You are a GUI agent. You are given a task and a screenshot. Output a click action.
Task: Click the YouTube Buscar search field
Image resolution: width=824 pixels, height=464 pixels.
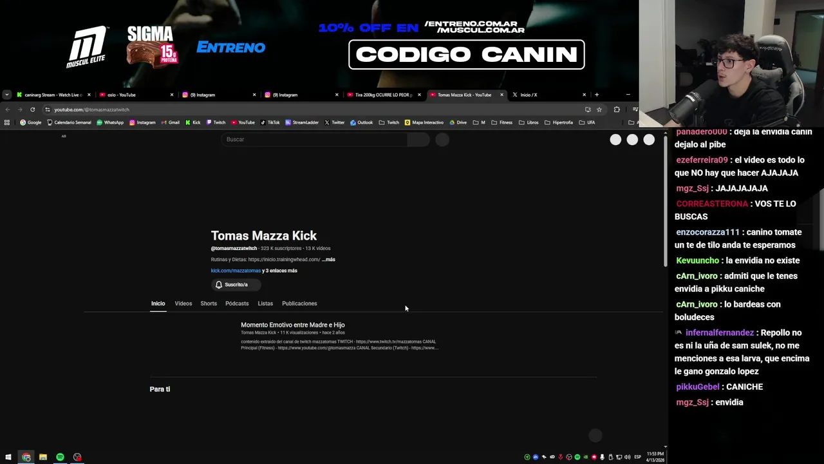[x=314, y=139]
